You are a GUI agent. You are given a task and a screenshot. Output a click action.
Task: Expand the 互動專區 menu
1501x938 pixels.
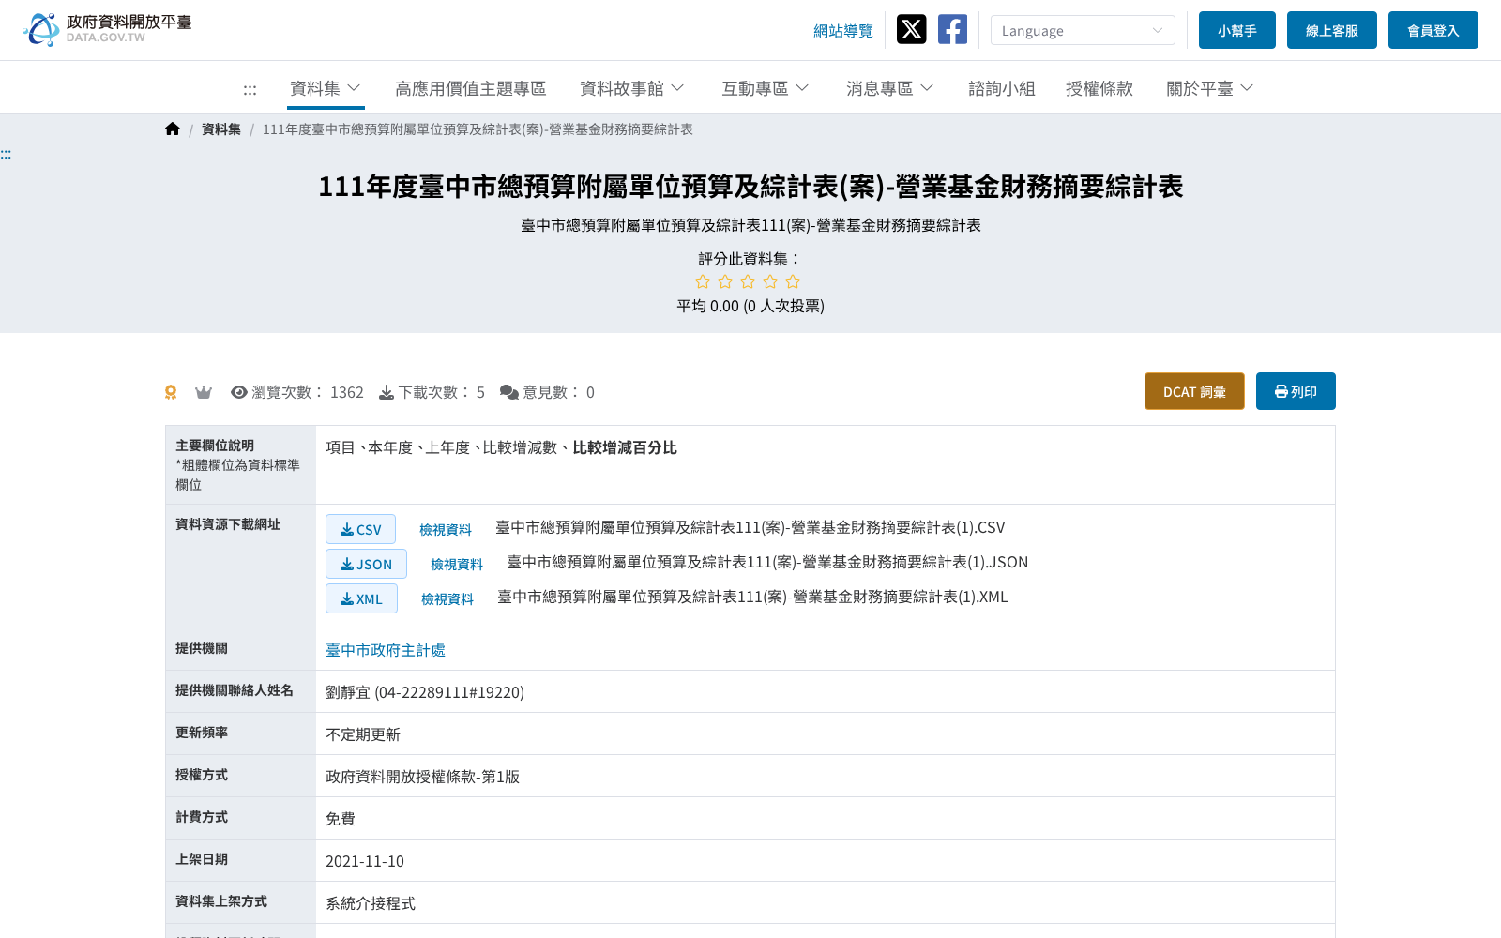[766, 88]
